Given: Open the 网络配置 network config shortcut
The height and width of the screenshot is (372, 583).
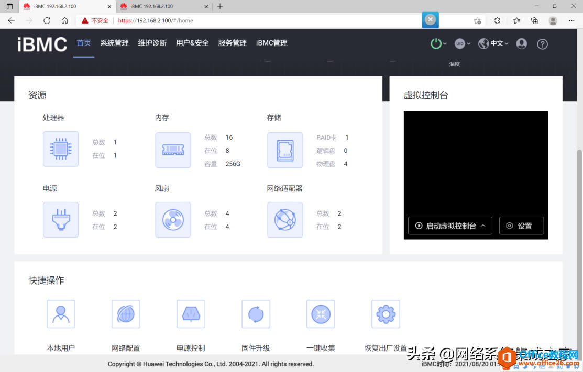Looking at the screenshot, I should [x=126, y=314].
